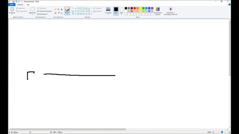The width and height of the screenshot is (239, 134).
Task: Pick the green color swatch
Action: pyautogui.click(x=143, y=8)
